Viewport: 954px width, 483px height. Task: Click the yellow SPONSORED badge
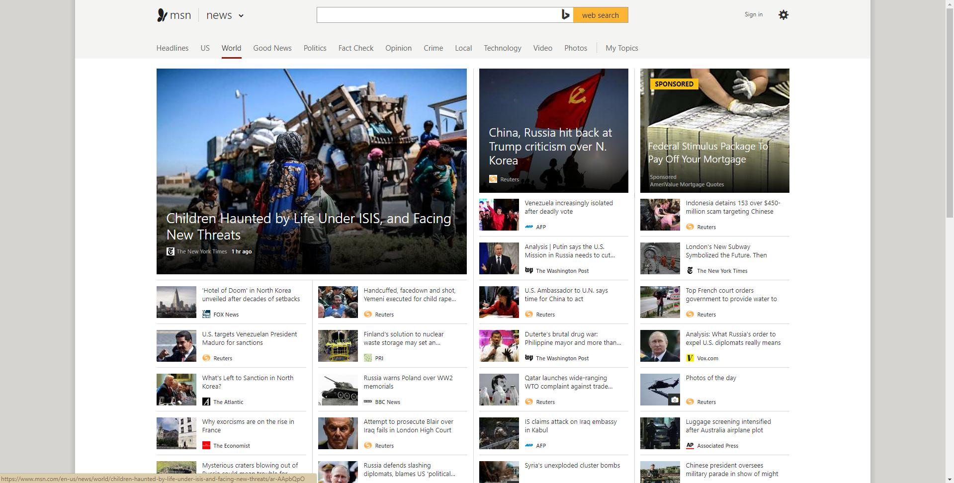[674, 84]
